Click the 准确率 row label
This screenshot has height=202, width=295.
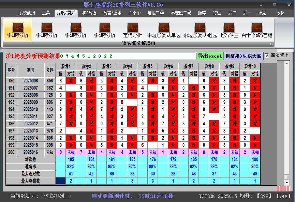pos(30,167)
